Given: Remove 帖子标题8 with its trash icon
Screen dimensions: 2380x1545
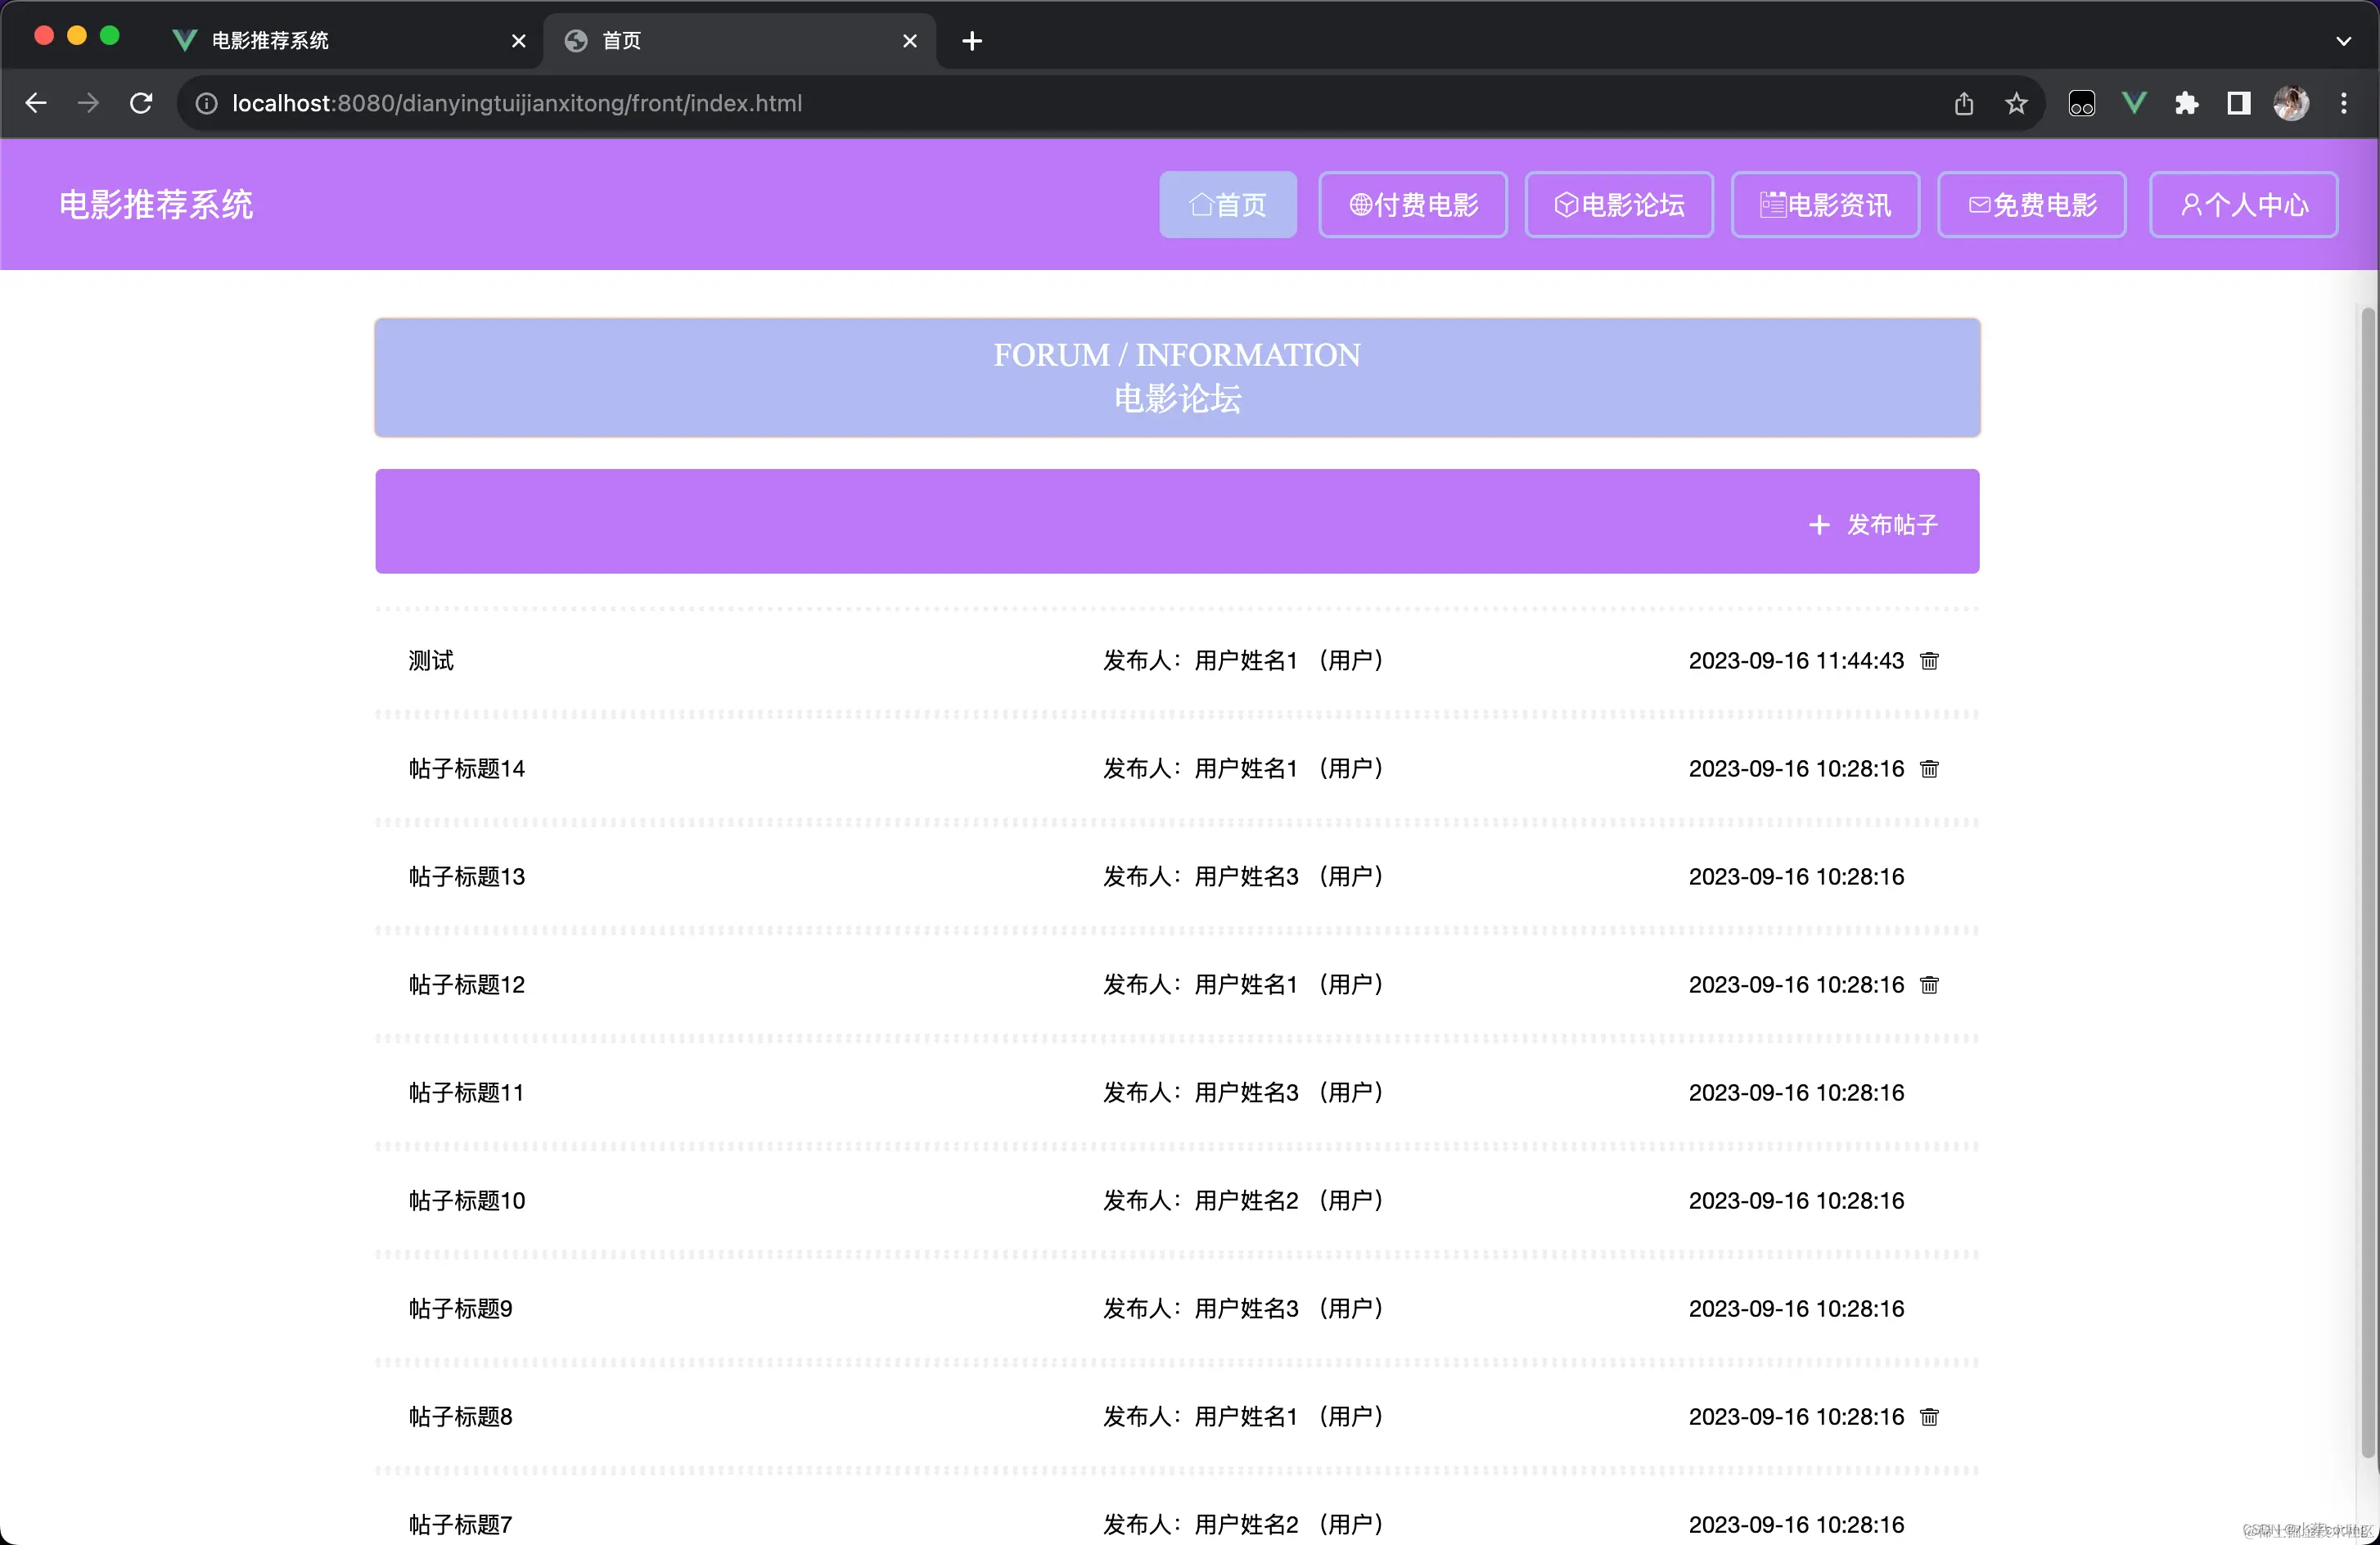Looking at the screenshot, I should tap(1929, 1417).
